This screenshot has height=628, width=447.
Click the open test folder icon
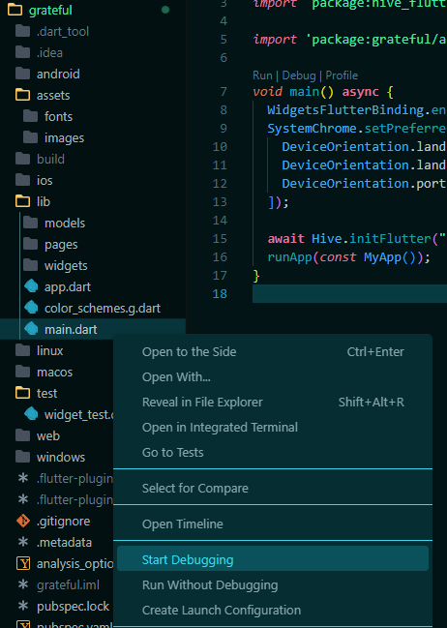22,393
